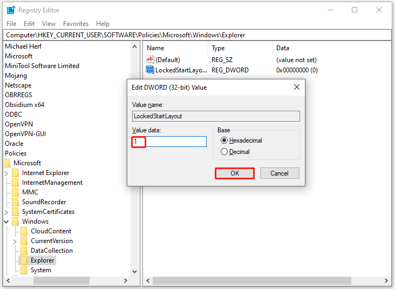This screenshot has height=289, width=395.
Task: Click the MMC folder icon
Action: (15, 192)
